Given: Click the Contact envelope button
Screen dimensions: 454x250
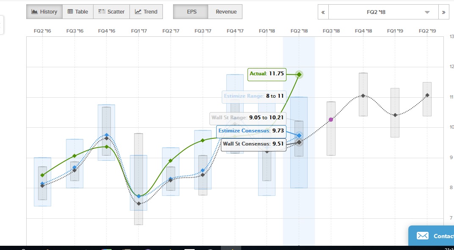Looking at the screenshot, I should point(432,236).
